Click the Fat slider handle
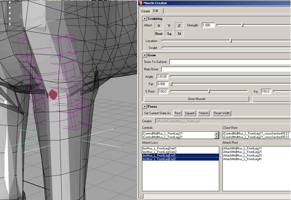This screenshot has width=291, height=200. (x=171, y=84)
